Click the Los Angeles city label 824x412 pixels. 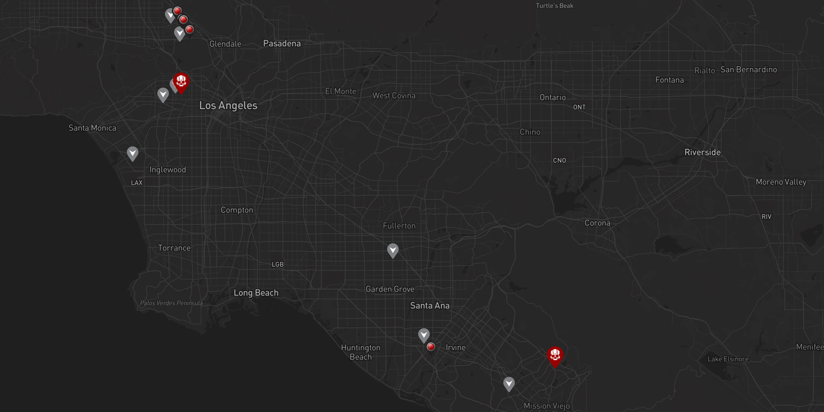(x=228, y=105)
